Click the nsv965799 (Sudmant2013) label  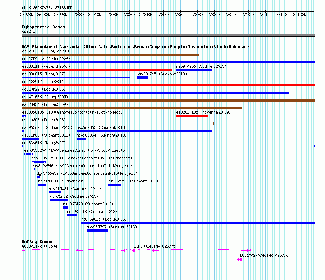pos(133,181)
